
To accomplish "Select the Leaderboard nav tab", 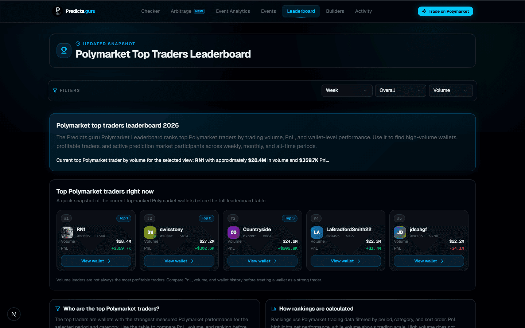I will (301, 11).
